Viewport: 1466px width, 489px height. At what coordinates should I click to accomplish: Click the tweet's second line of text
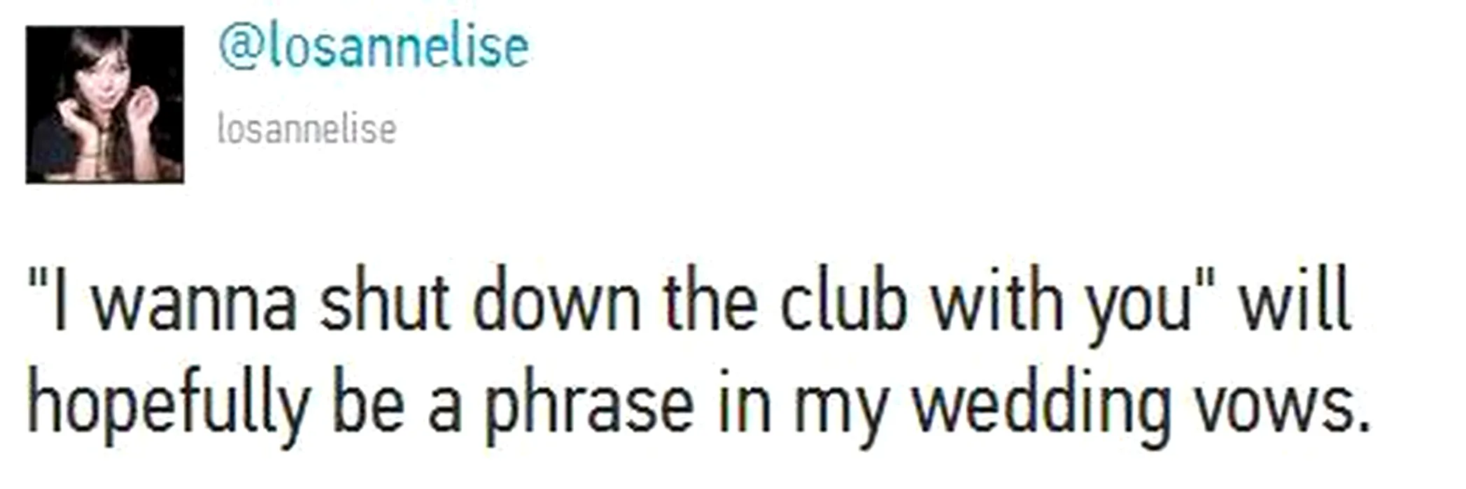698,407
